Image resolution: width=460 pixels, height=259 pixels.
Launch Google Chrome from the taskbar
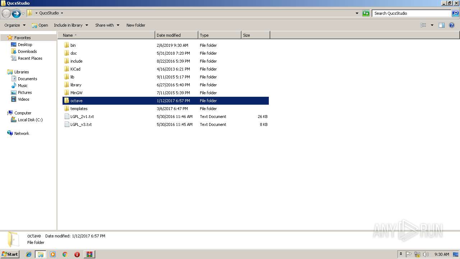[x=65, y=254]
